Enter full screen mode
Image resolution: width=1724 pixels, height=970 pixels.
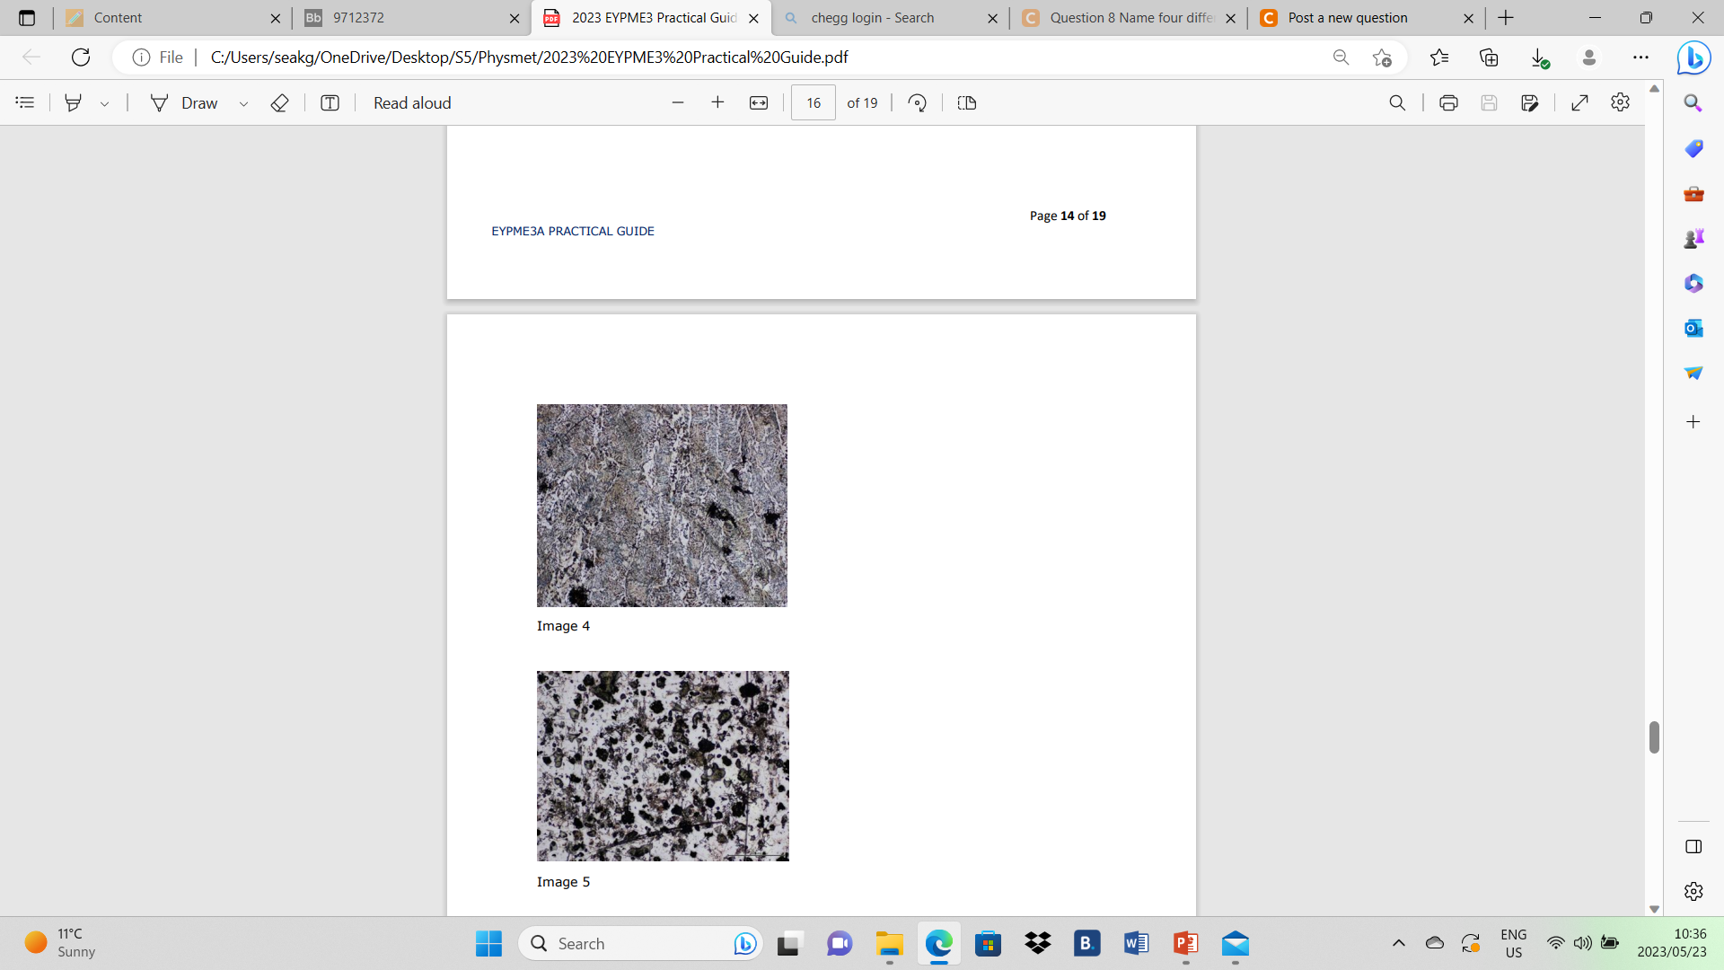pyautogui.click(x=1580, y=102)
